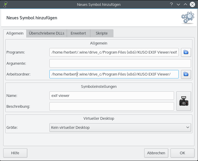
Task: Click the Hilfe button
Action: click(15, 153)
